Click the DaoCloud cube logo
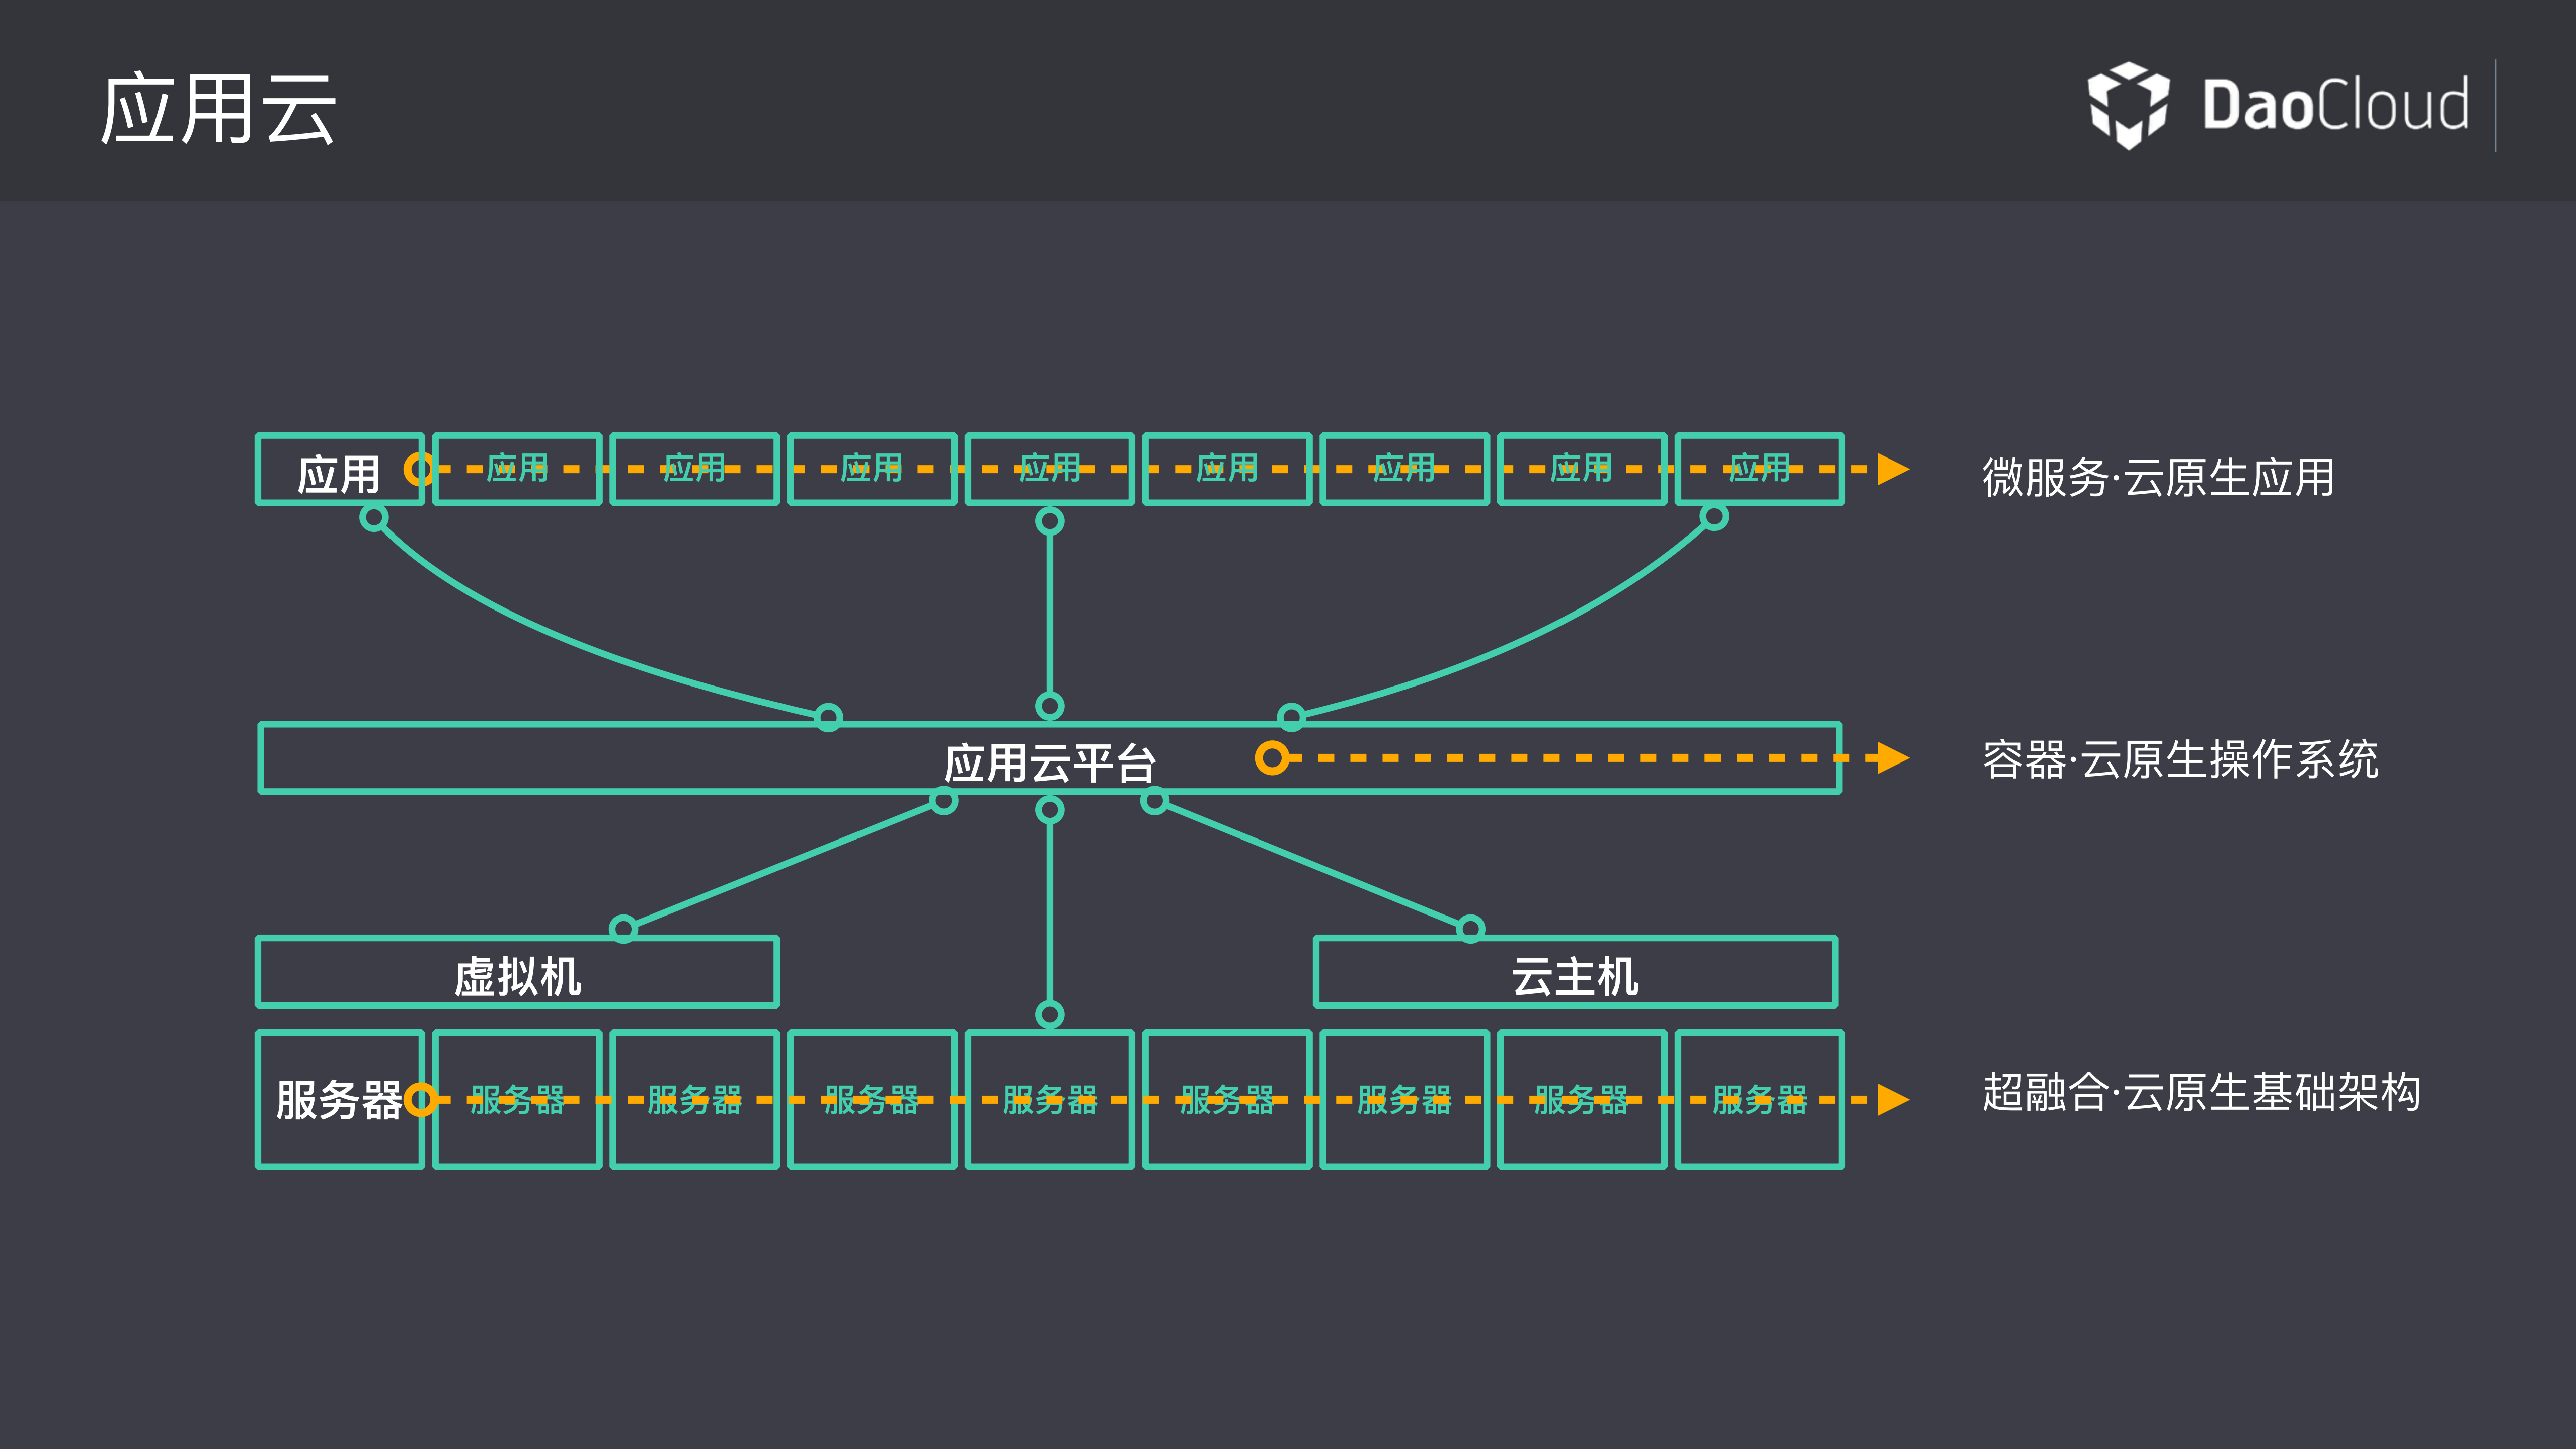This screenshot has height=1449, width=2576. point(2128,106)
